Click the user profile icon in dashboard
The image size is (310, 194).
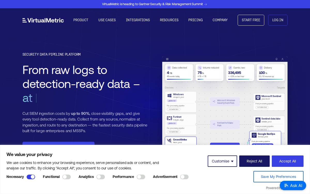coord(282,59)
